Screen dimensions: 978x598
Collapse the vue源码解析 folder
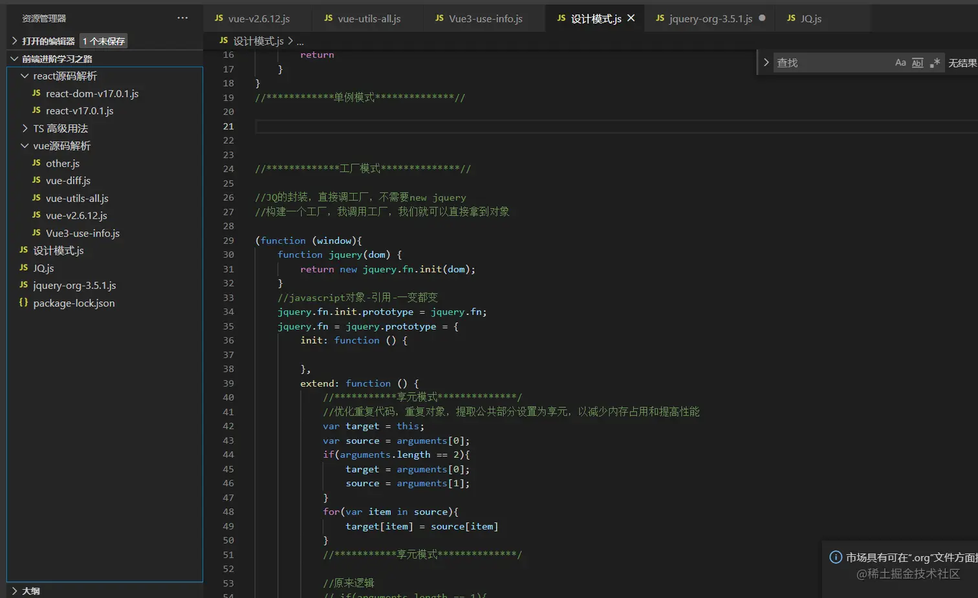point(25,146)
